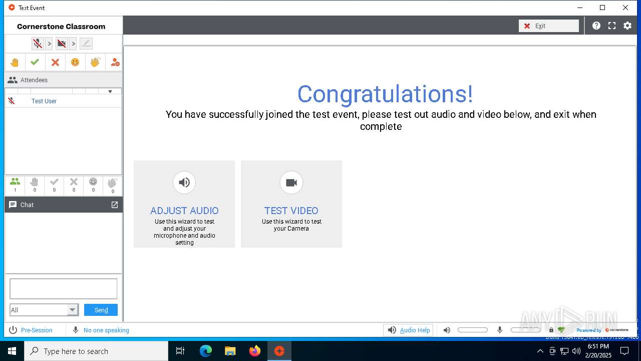Open the Windows Start menu
Image resolution: width=641 pixels, height=361 pixels.
[12, 351]
